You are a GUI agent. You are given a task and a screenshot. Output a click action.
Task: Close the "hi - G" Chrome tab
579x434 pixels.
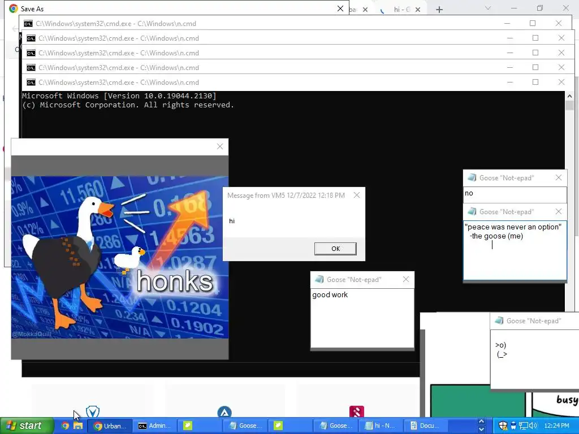(x=418, y=10)
